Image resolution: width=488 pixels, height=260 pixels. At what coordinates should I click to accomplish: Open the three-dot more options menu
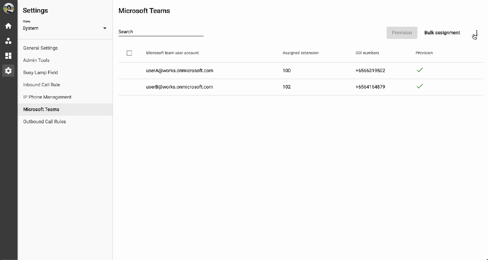pyautogui.click(x=477, y=33)
